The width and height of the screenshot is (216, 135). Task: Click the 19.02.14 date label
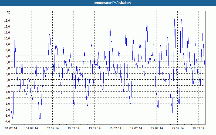point(136,128)
